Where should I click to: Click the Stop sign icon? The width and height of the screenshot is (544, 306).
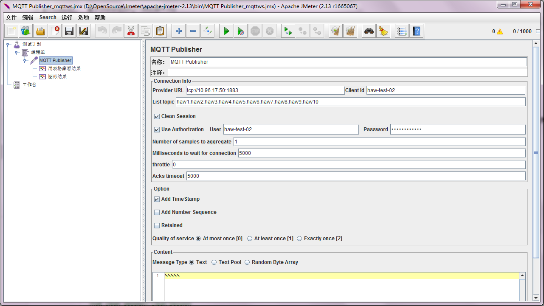(255, 31)
